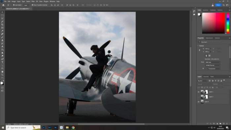Click the foreground color swatch in toolbar
The height and width of the screenshot is (130, 231).
click(x=2, y=83)
